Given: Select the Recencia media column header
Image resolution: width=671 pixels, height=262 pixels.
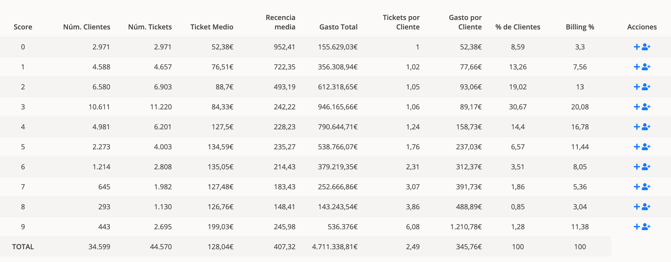Looking at the screenshot, I should tap(280, 22).
